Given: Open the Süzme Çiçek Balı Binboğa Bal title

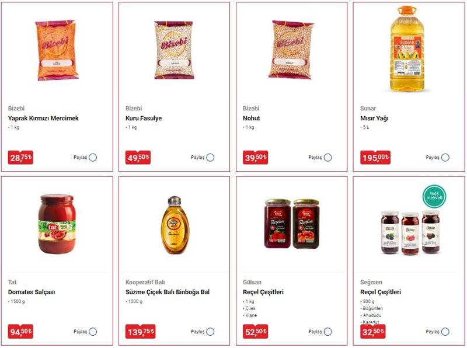Looking at the screenshot, I should pyautogui.click(x=168, y=293).
